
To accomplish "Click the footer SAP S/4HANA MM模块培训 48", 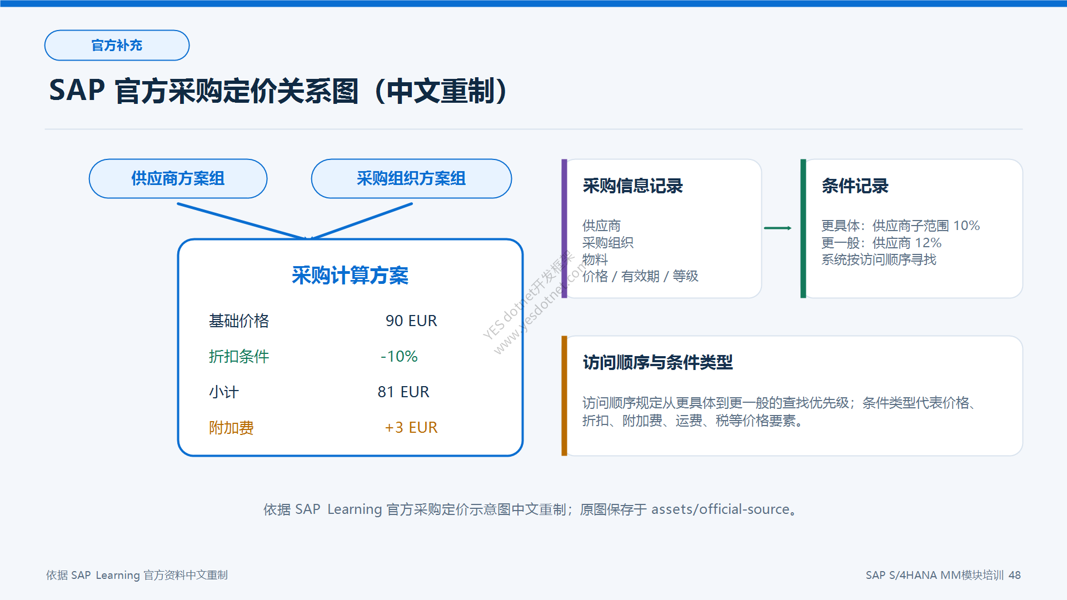I will (943, 575).
